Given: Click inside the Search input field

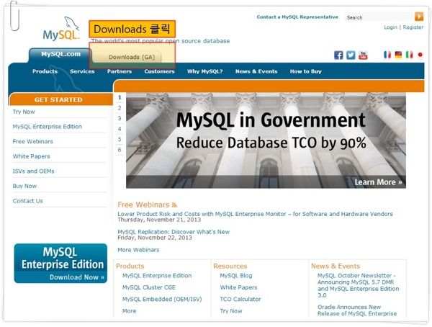Looking at the screenshot, I should 379,17.
